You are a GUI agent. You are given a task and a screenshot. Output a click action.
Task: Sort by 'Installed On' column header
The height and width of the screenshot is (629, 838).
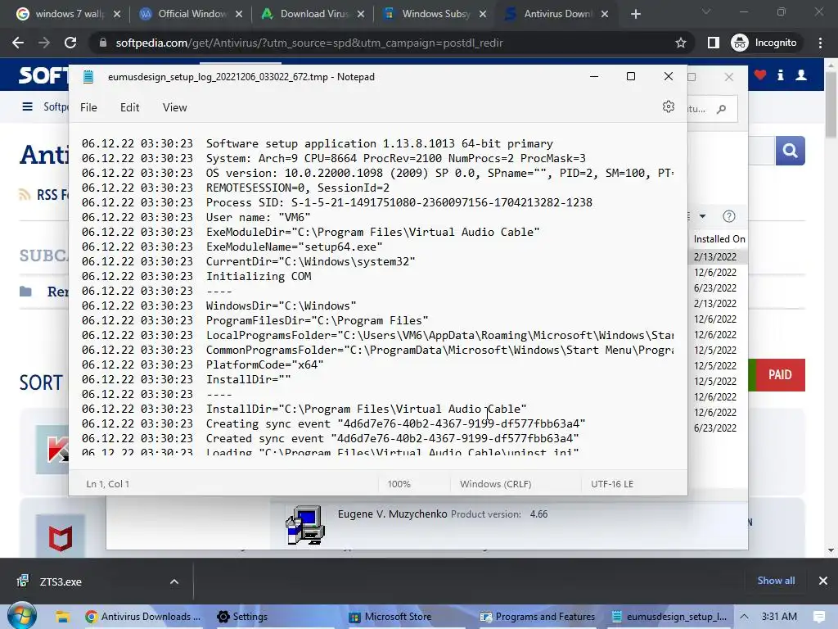coord(719,239)
